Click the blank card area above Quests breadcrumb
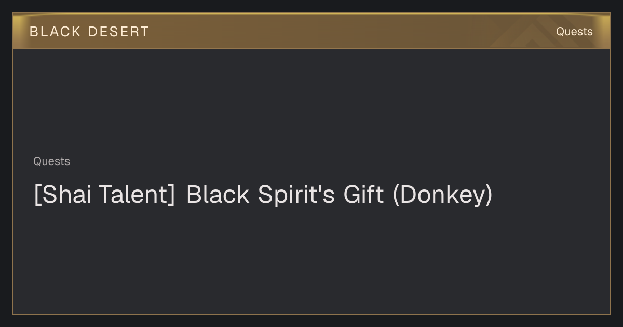 (311, 101)
